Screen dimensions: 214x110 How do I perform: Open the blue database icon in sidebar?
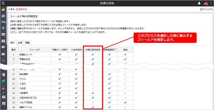click(3, 16)
